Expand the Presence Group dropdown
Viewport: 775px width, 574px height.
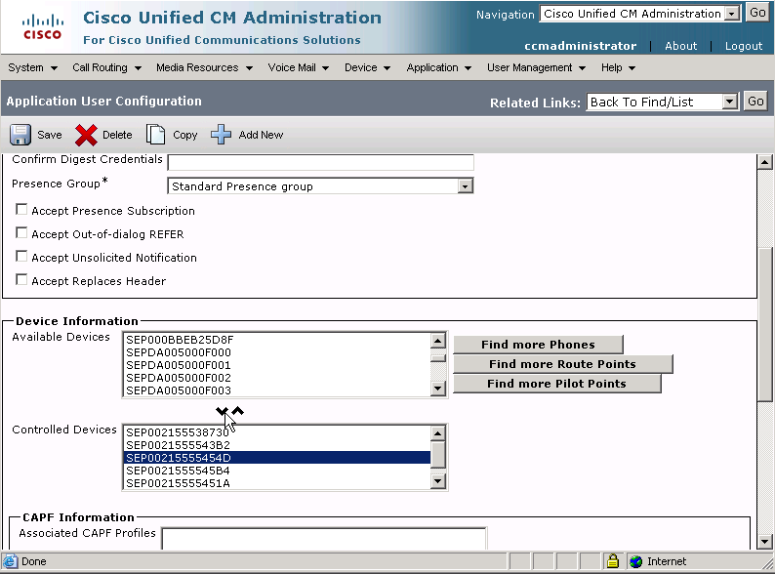[x=320, y=186]
